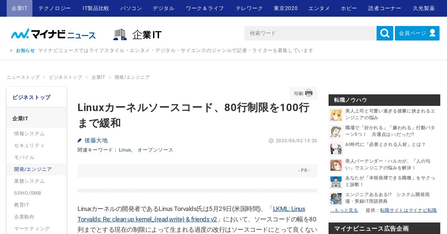Click the pencil icon beside author 後藤大地

tap(79, 140)
